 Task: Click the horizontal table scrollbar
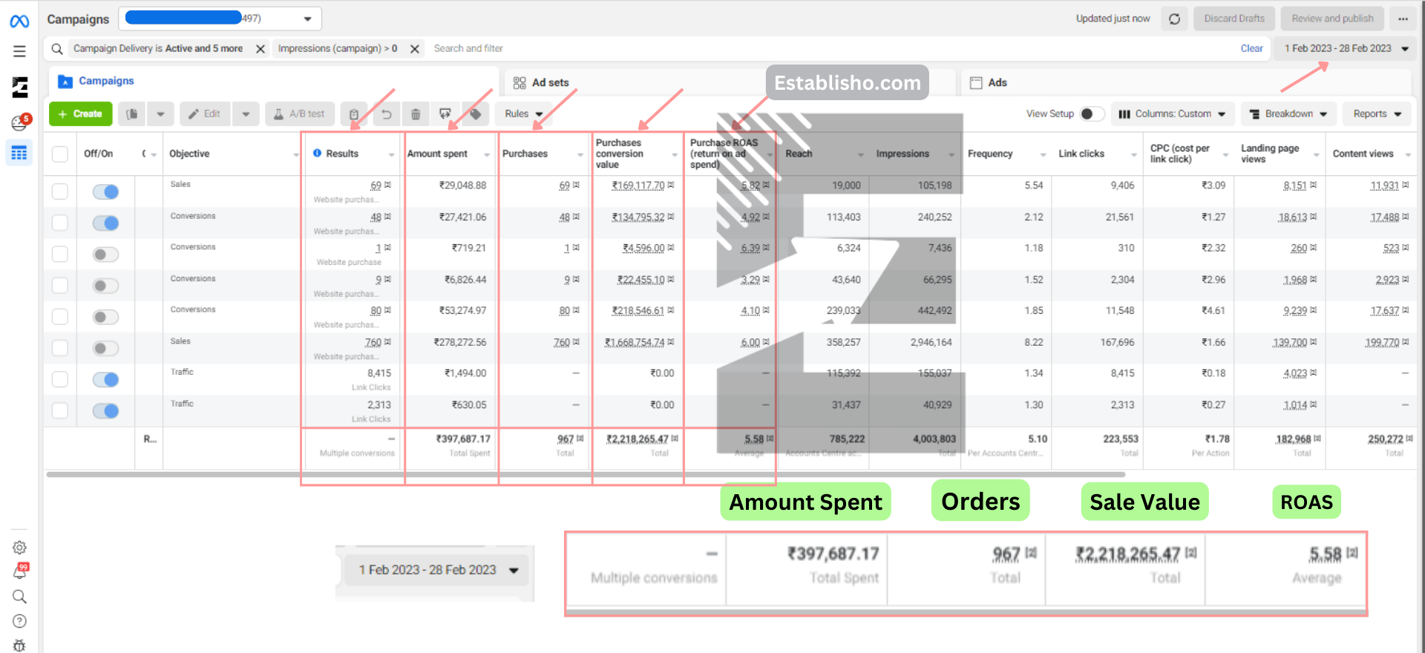tap(585, 474)
